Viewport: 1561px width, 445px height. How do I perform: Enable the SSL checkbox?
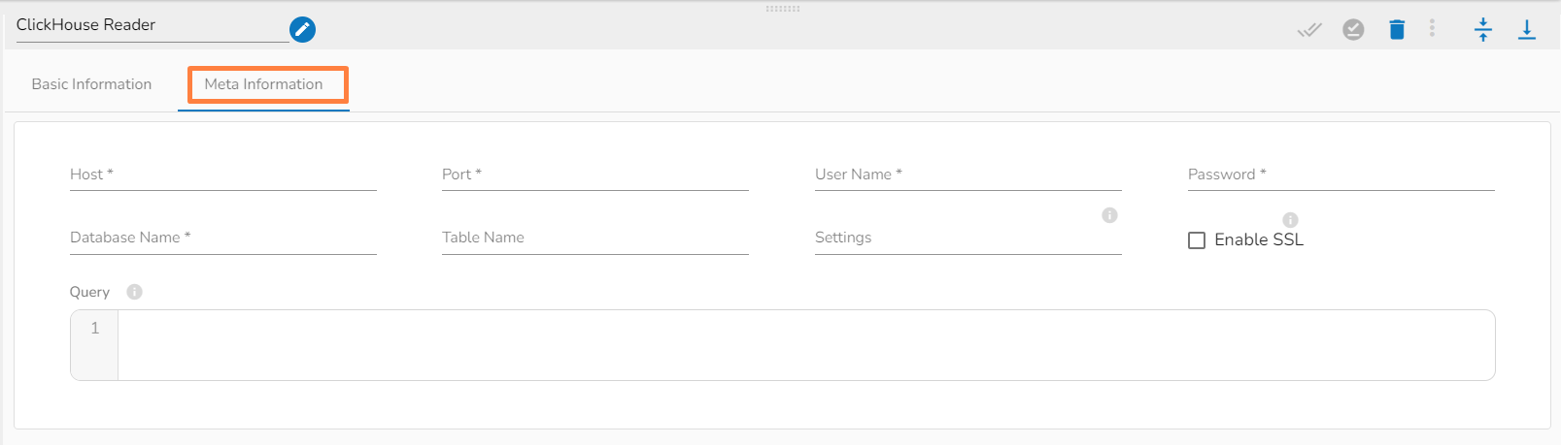(x=1197, y=240)
